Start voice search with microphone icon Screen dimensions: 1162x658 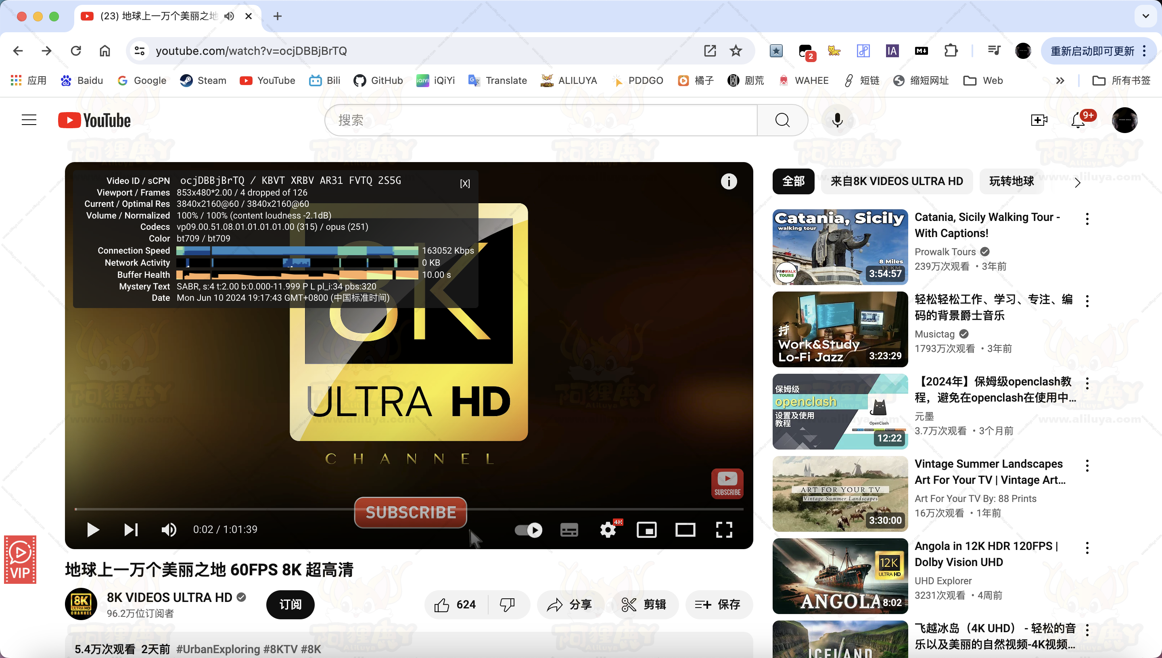click(837, 120)
